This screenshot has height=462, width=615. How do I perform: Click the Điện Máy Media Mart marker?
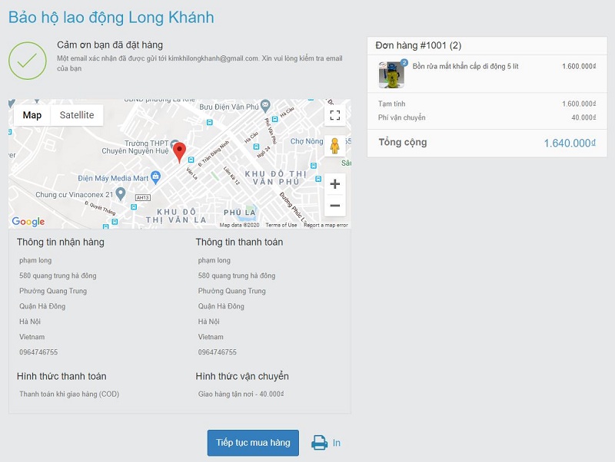point(155,177)
